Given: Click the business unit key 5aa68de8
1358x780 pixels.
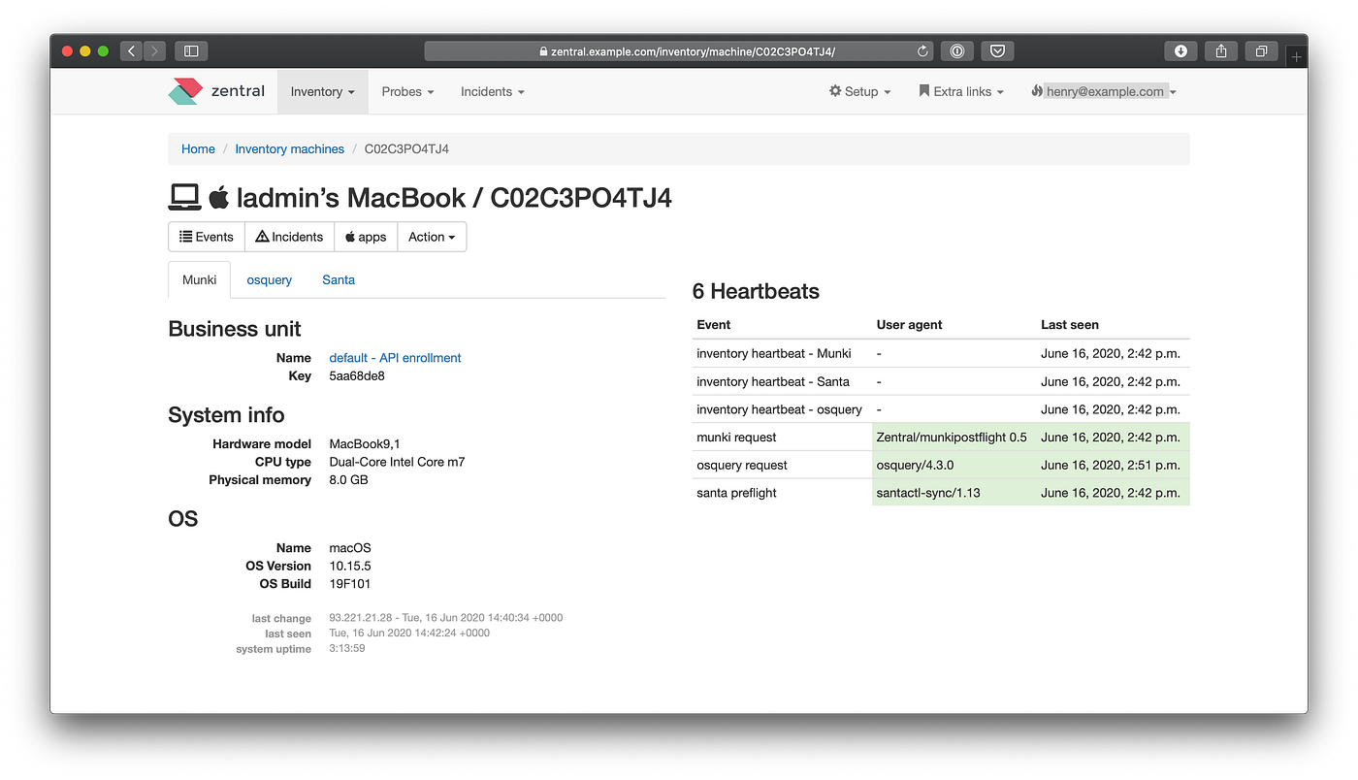Looking at the screenshot, I should 357,375.
